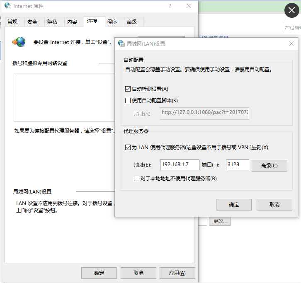This screenshot has height=283, width=301.
Task: Click the Internet Properties title bar icon
Action: pos(8,6)
